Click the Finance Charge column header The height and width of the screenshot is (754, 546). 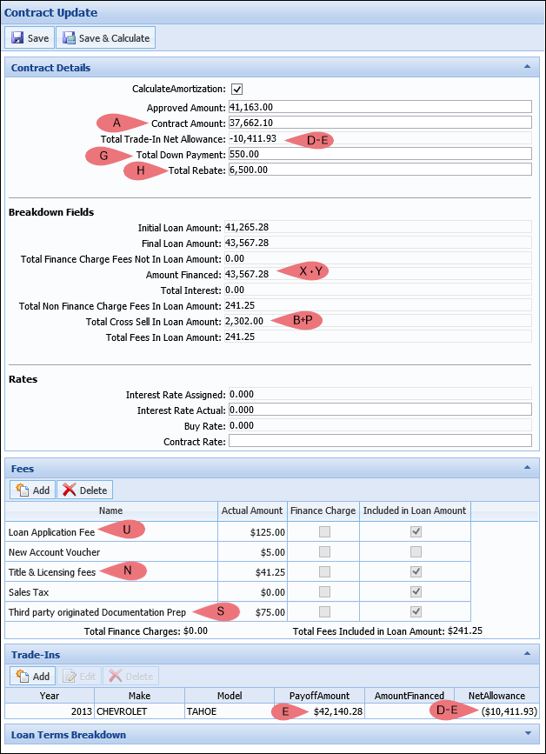[x=323, y=510]
